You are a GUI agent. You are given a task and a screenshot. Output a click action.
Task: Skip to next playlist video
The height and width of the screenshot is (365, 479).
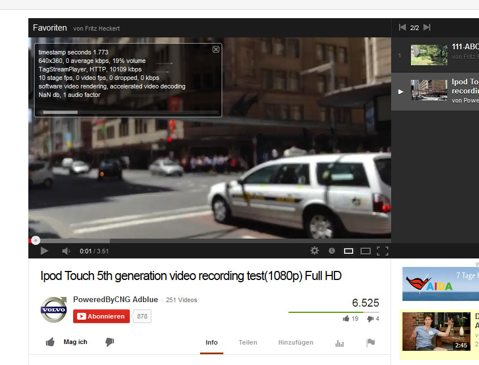(427, 28)
